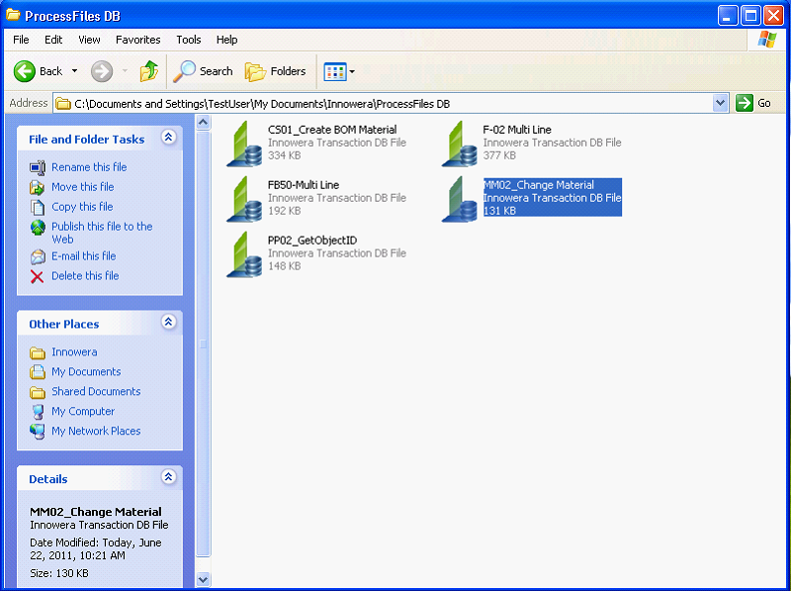The width and height of the screenshot is (792, 592).
Task: Collapse the File and Folder Tasks panel
Action: (168, 139)
